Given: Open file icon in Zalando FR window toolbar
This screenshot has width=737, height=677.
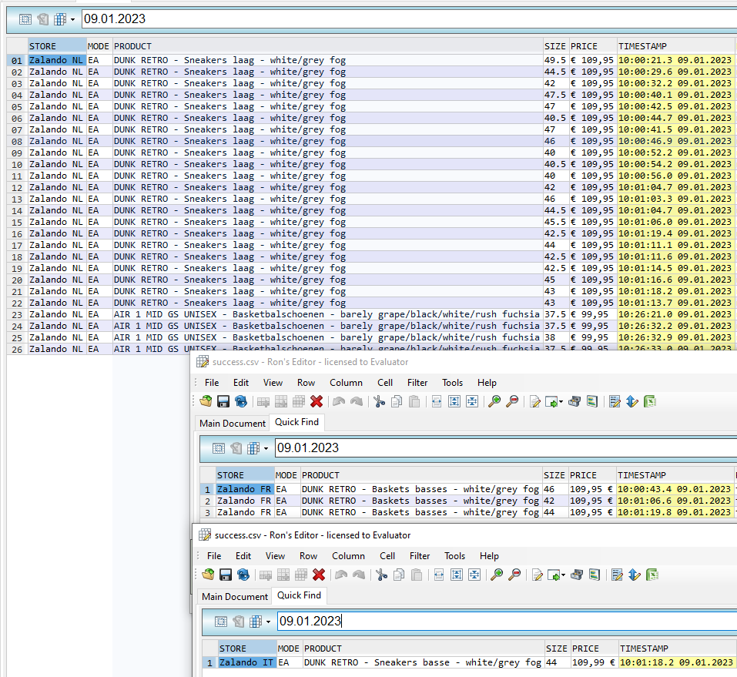Looking at the screenshot, I should click(206, 401).
